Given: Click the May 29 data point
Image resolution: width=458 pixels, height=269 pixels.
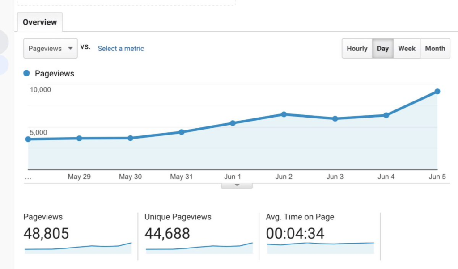Looking at the screenshot, I should click(x=79, y=138).
